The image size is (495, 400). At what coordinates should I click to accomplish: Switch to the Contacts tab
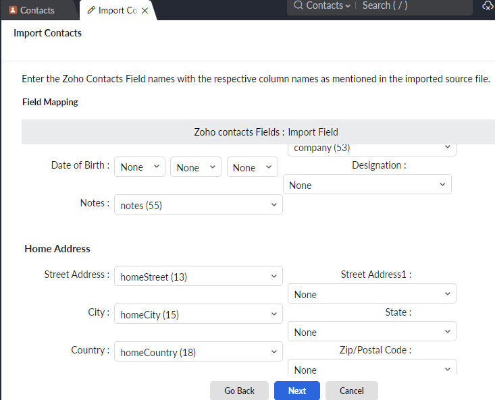pyautogui.click(x=38, y=10)
